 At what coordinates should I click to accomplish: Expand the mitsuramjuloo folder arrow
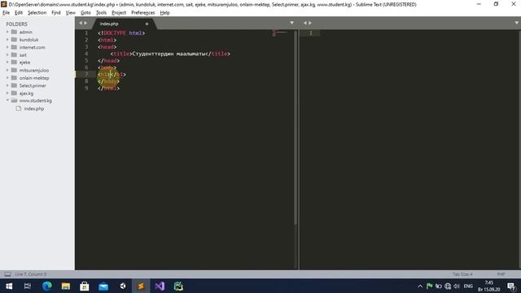7,70
